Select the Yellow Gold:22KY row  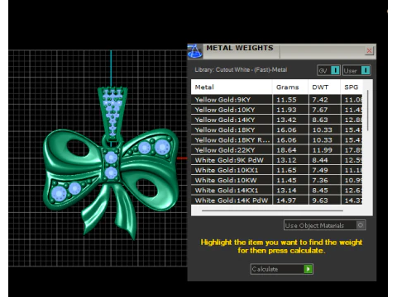276,150
